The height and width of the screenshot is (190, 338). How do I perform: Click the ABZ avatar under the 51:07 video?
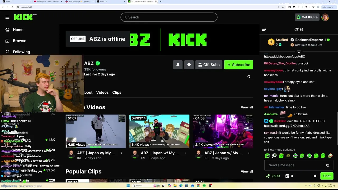coord(71,155)
